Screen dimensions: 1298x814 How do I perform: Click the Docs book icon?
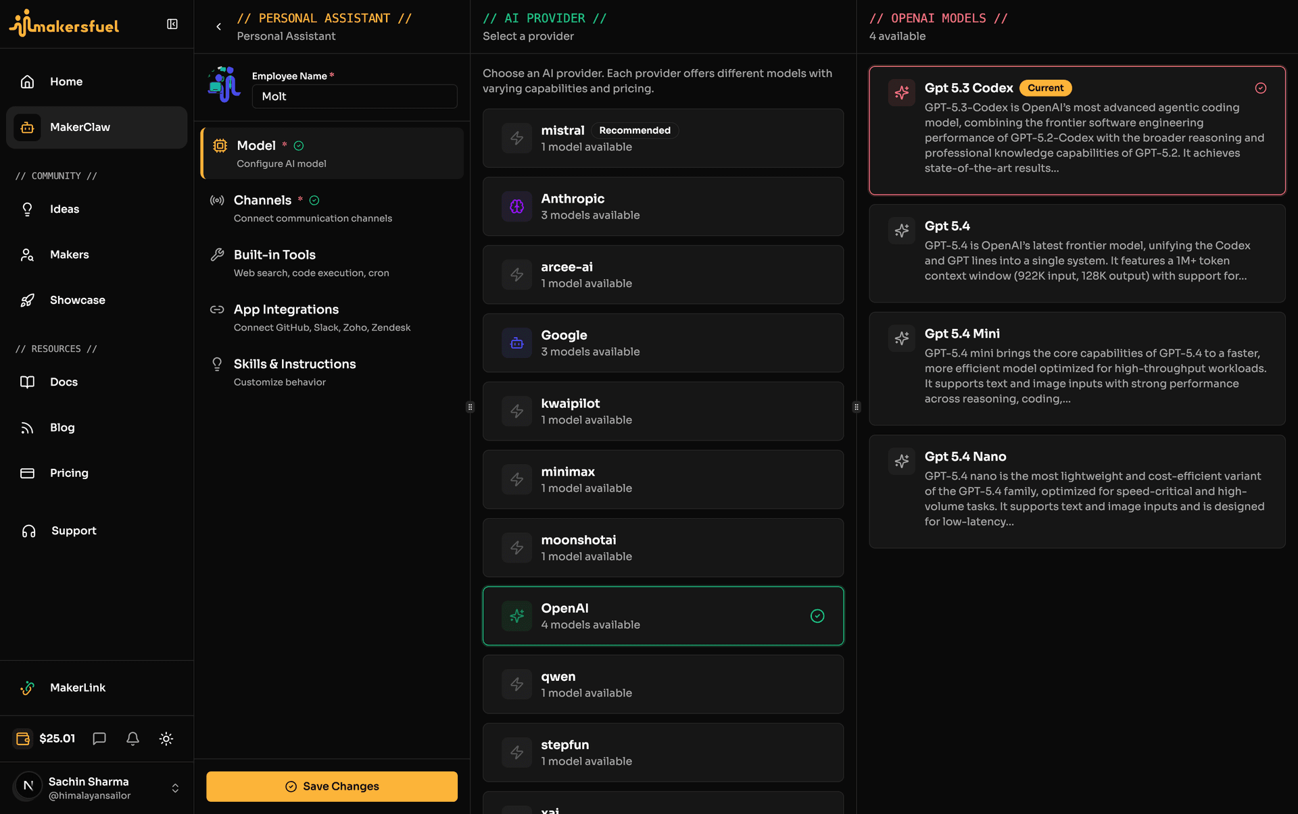coord(27,382)
